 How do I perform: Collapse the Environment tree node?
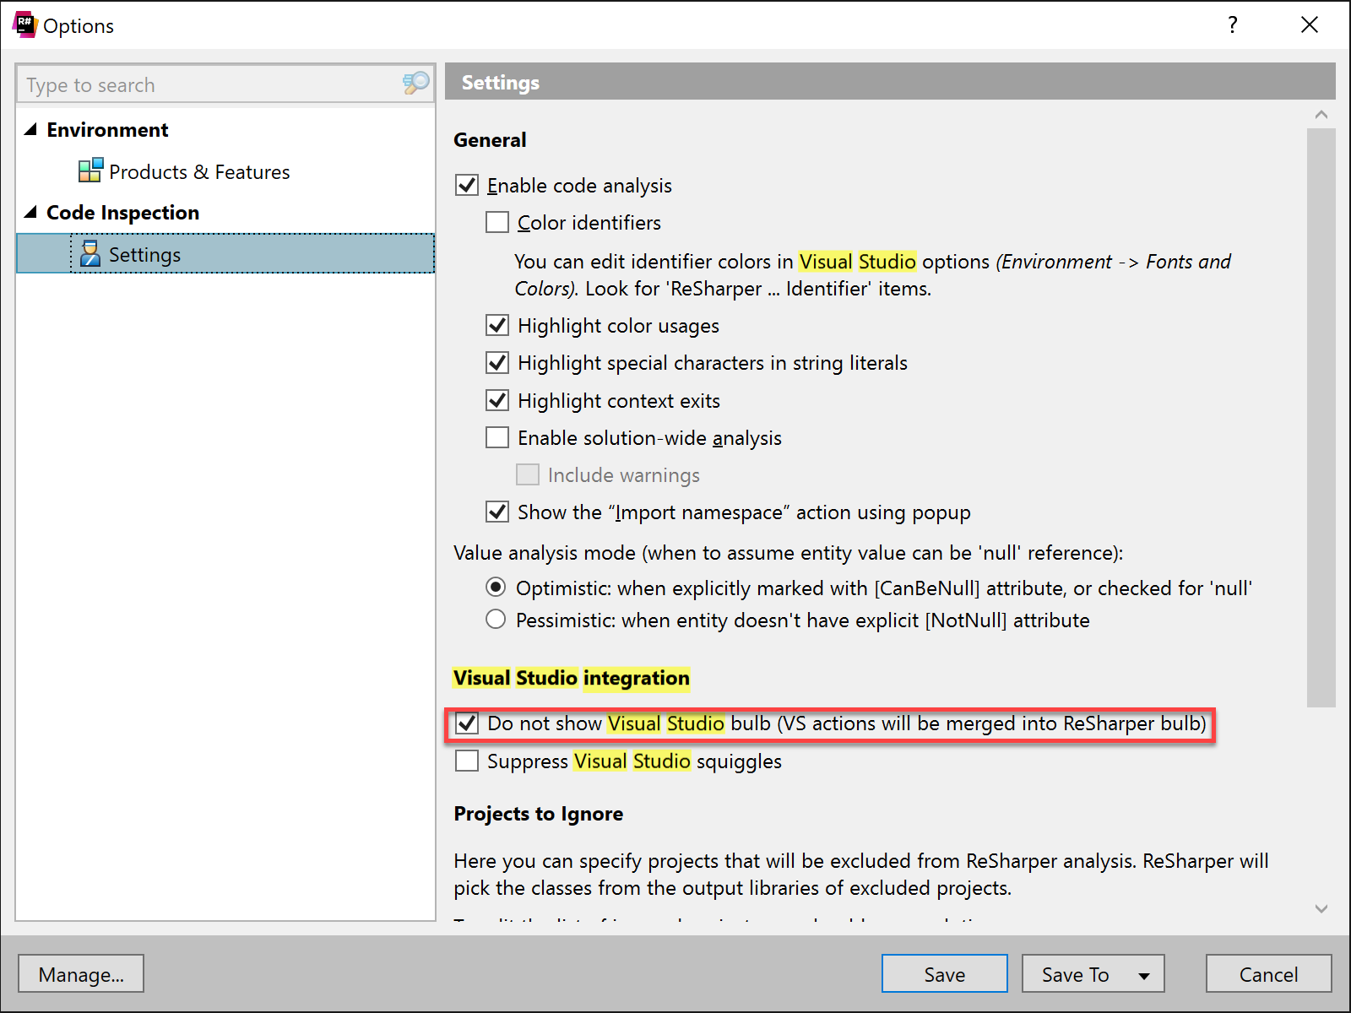pos(31,129)
